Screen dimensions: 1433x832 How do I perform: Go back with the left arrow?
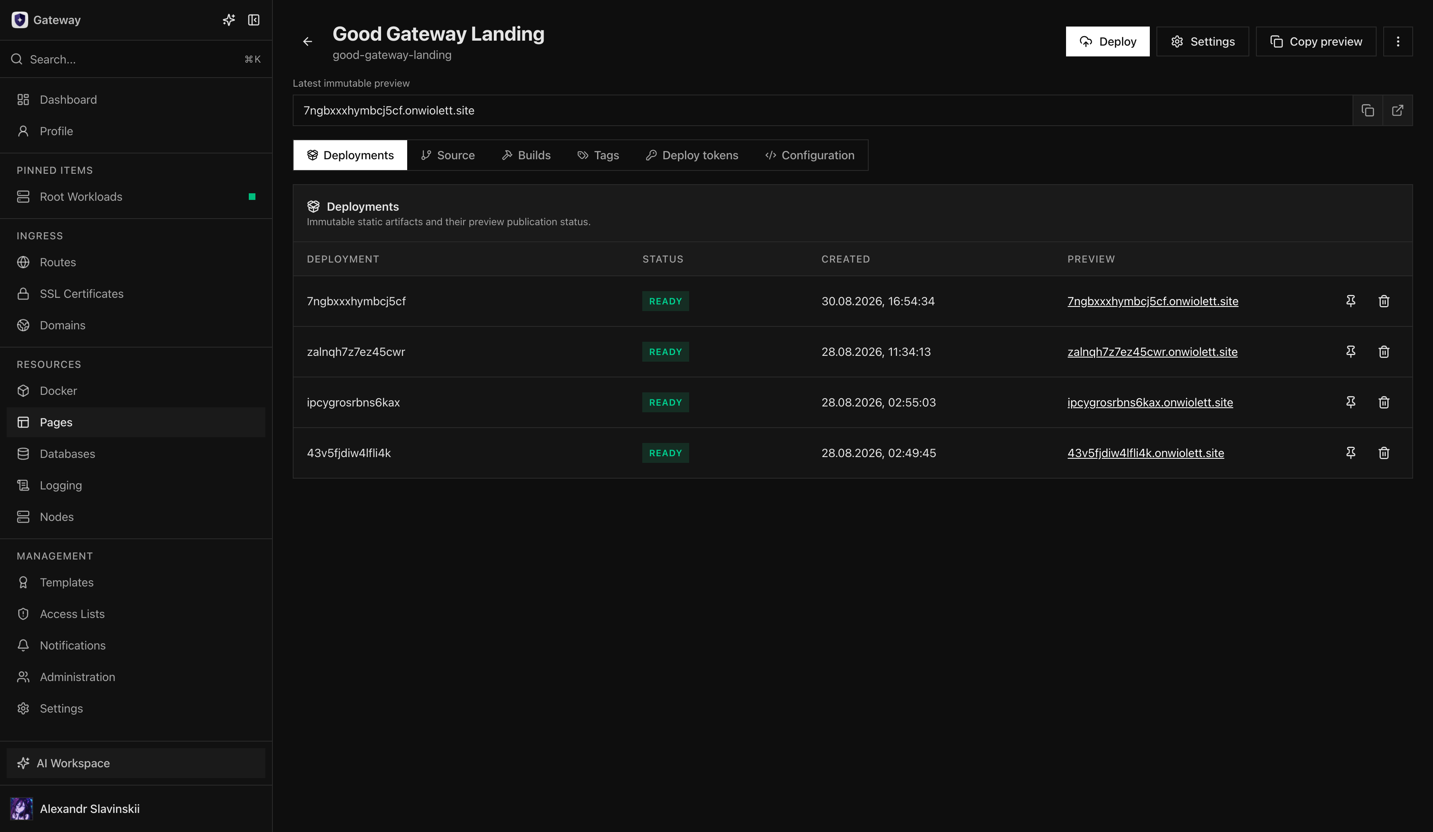[x=307, y=41]
